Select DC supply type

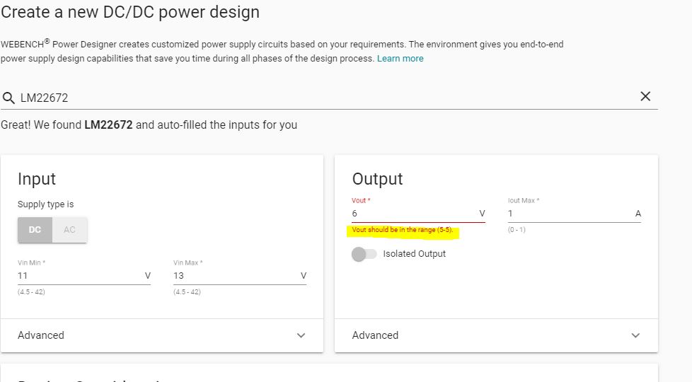pos(35,229)
